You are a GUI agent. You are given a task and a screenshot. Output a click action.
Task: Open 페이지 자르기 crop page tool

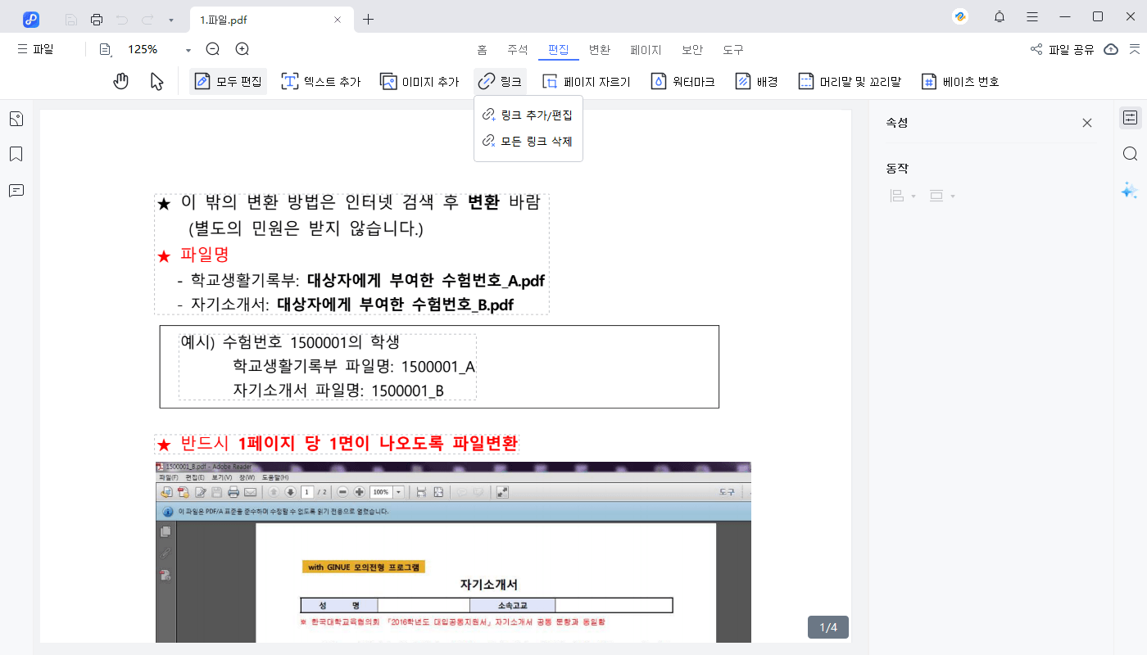(586, 81)
